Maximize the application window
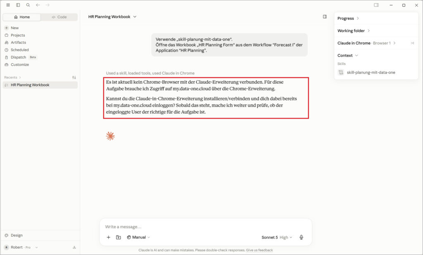 point(404,5)
